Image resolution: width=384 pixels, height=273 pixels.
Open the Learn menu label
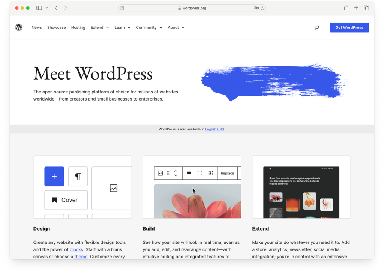coord(120,27)
